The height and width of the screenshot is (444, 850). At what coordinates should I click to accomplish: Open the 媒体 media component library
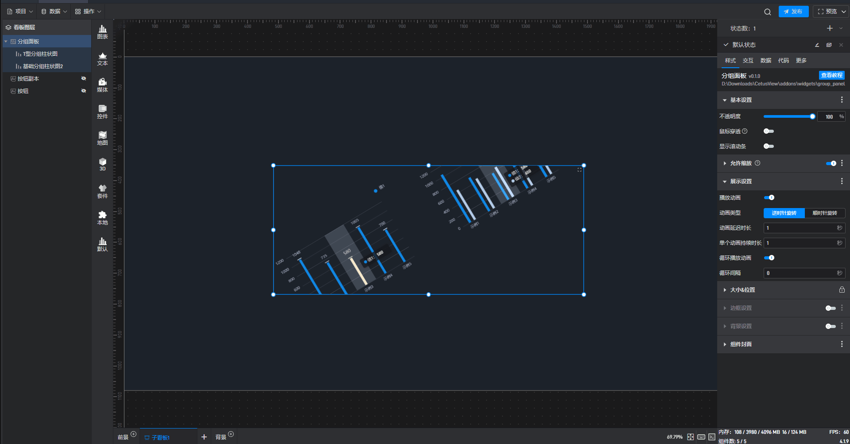pos(102,85)
